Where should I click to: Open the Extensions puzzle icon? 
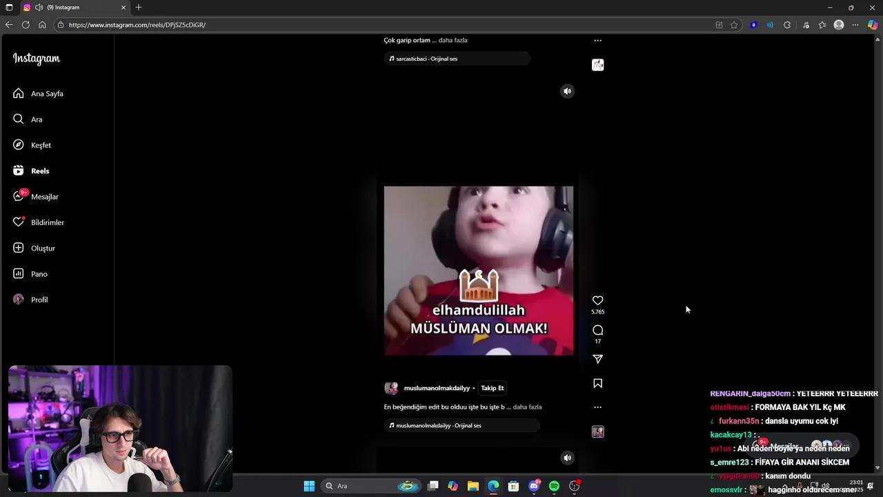(787, 25)
